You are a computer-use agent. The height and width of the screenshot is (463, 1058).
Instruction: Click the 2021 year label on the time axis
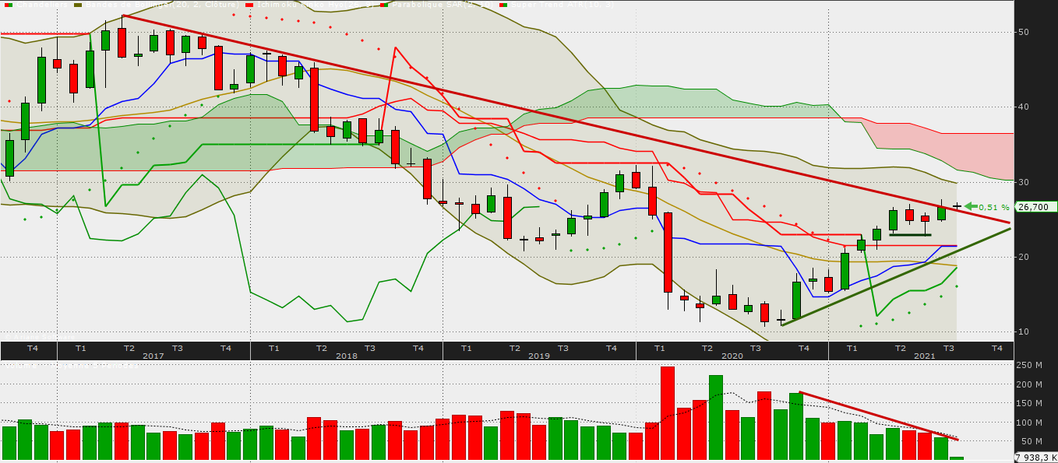point(925,356)
